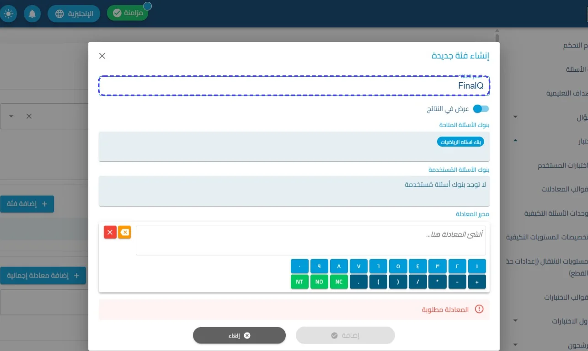Focus the أنشئ المعادلة هنا formula field
Screen dimensions: 588x351
[x=310, y=240]
